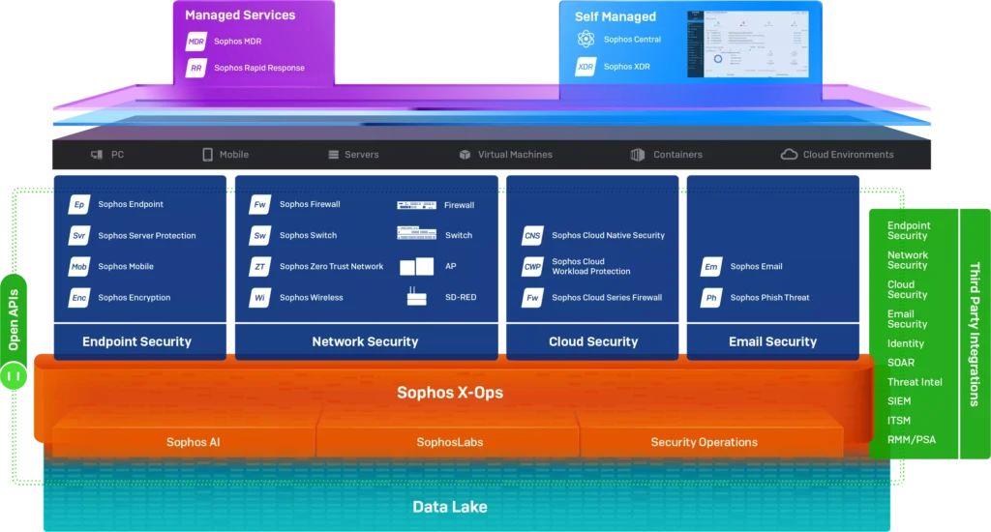Click SIEM in integrations list
The height and width of the screenshot is (532, 991).
click(899, 401)
